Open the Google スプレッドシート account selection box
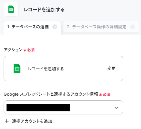This screenshot has width=141, height=129. pos(63,107)
